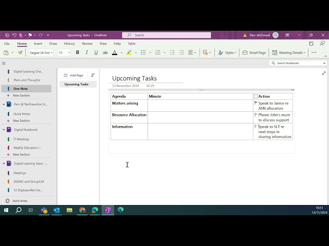Viewport: 329px width, 246px height.
Task: Click the Resource Allocation table cell
Action: click(129, 117)
